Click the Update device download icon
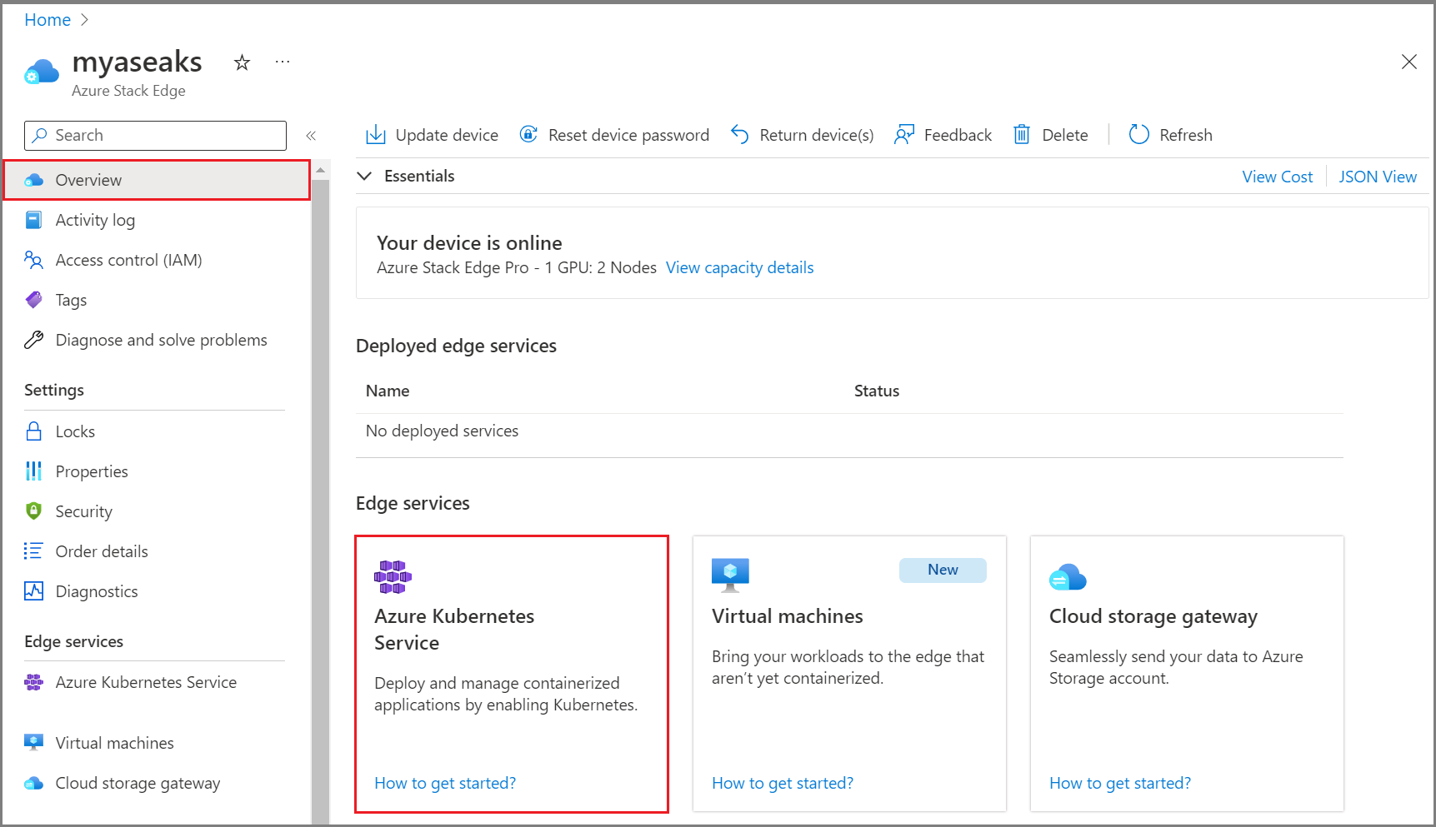1436x827 pixels. coord(376,134)
